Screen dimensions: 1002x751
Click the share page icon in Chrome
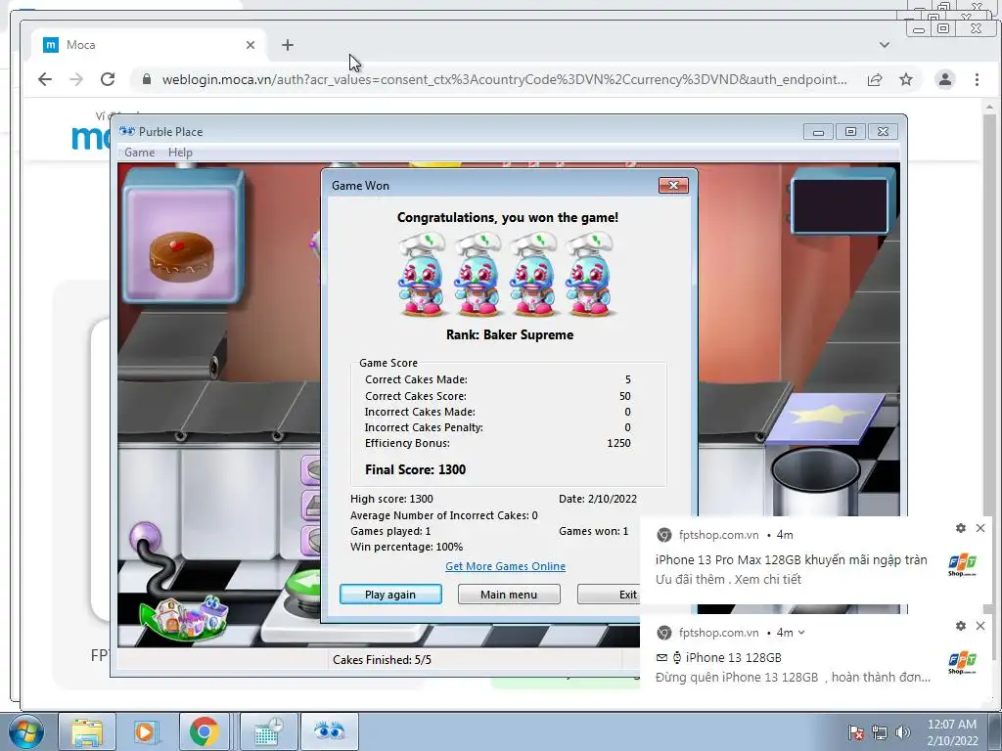click(875, 79)
